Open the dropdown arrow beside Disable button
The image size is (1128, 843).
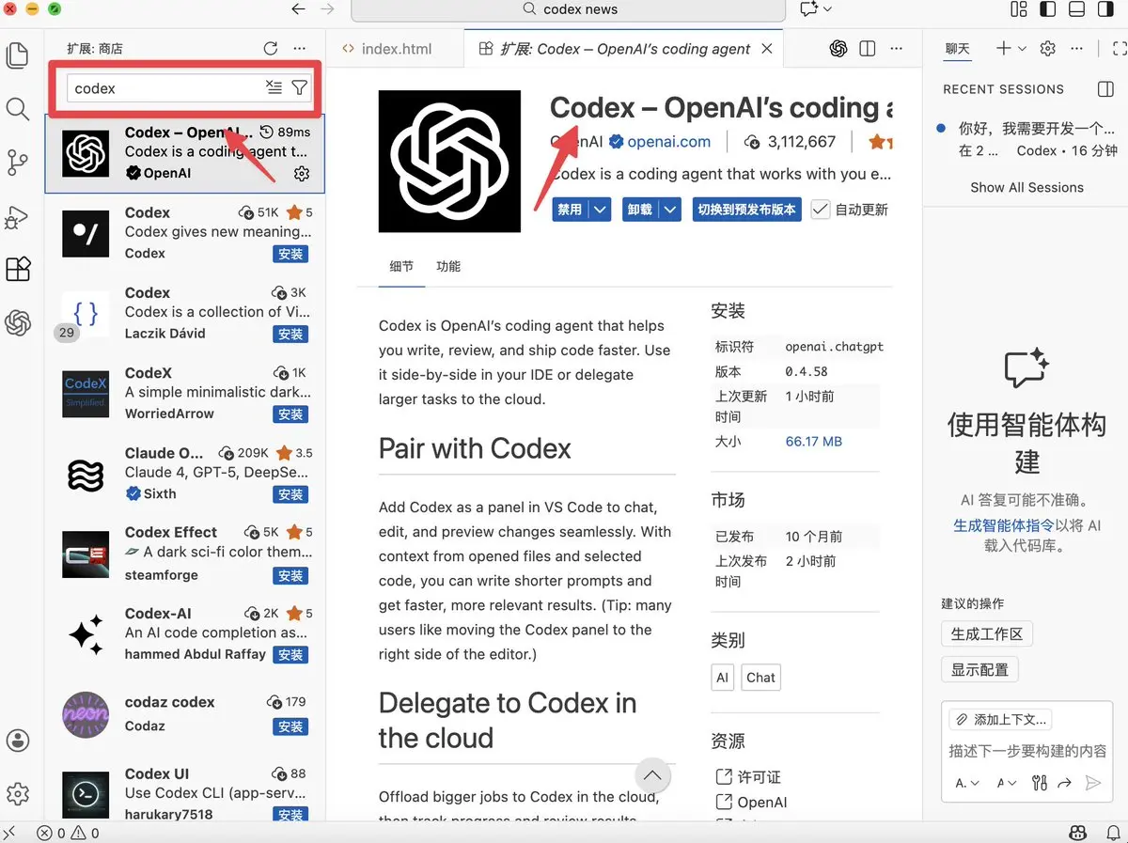[x=601, y=210]
